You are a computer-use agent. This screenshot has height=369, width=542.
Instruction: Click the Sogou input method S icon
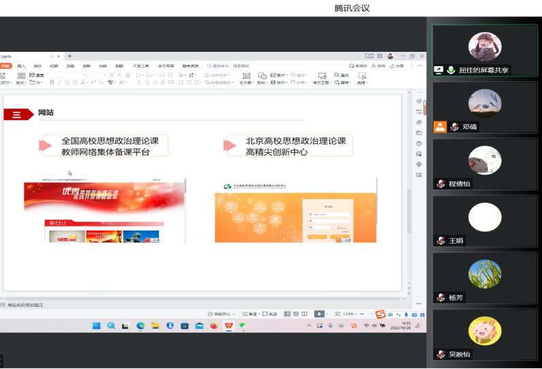click(x=380, y=314)
